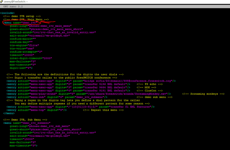Click 'You may define multiple regexes' line

(x=82, y=104)
